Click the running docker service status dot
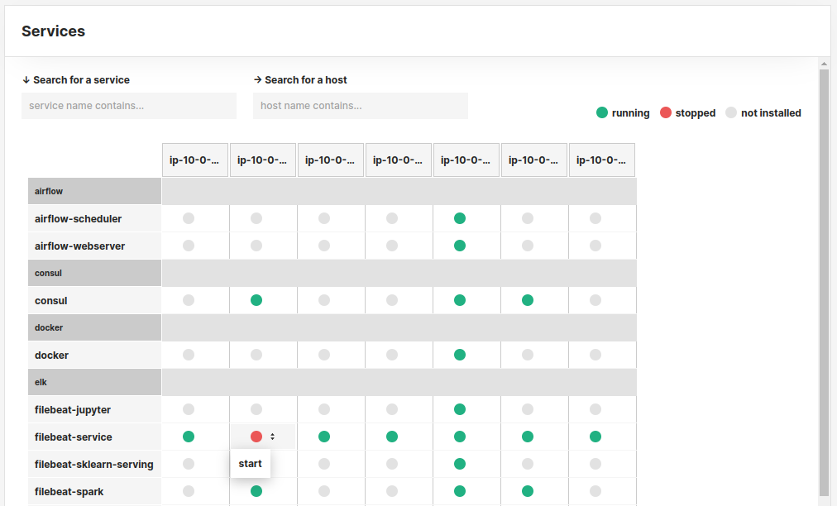The height and width of the screenshot is (506, 837). tap(460, 355)
